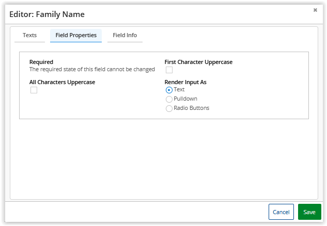This screenshot has width=327, height=226.
Task: Click the 'Render Input As' heading
Action: click(185, 82)
